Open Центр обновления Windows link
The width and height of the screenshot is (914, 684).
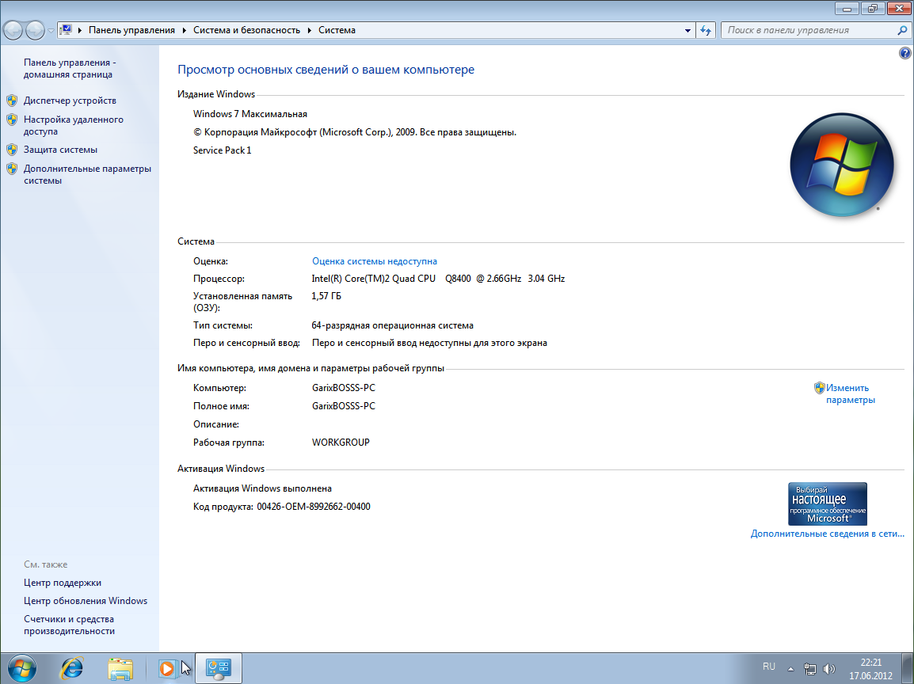[85, 601]
